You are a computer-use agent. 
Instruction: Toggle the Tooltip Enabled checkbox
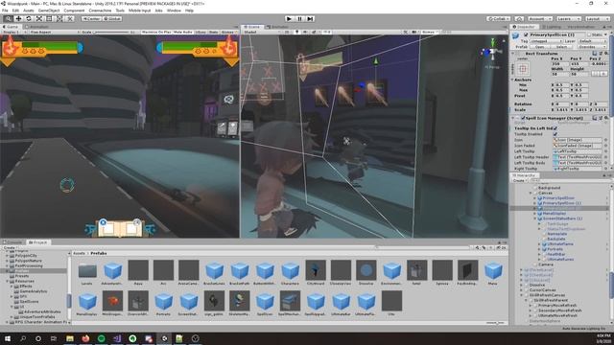pyautogui.click(x=555, y=134)
